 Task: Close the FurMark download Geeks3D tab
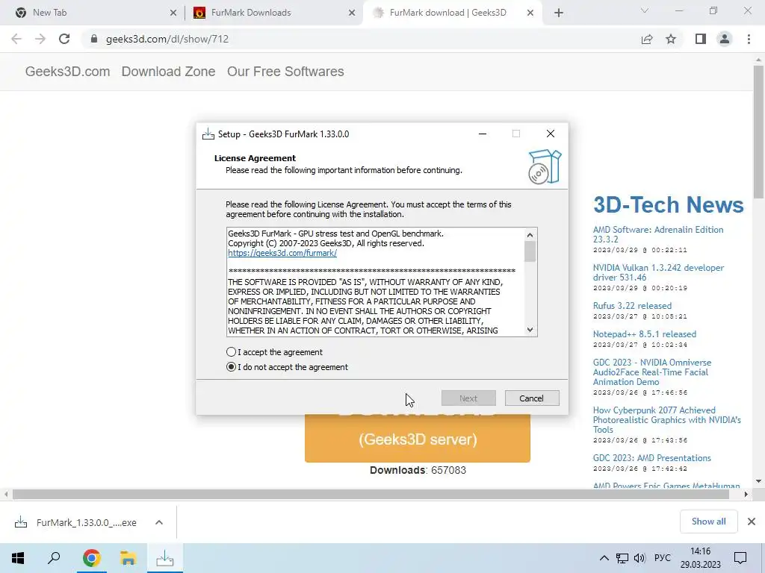[530, 13]
